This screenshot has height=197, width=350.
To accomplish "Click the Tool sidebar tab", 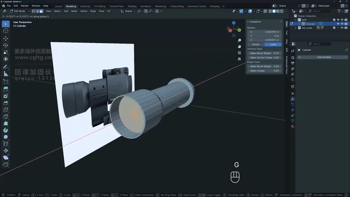I will coord(287,33).
